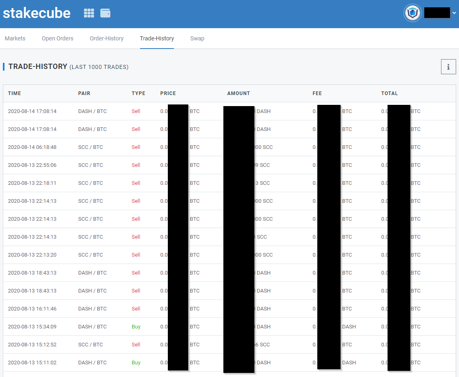Click the FEE column header
This screenshot has height=377, width=459.
coord(317,93)
